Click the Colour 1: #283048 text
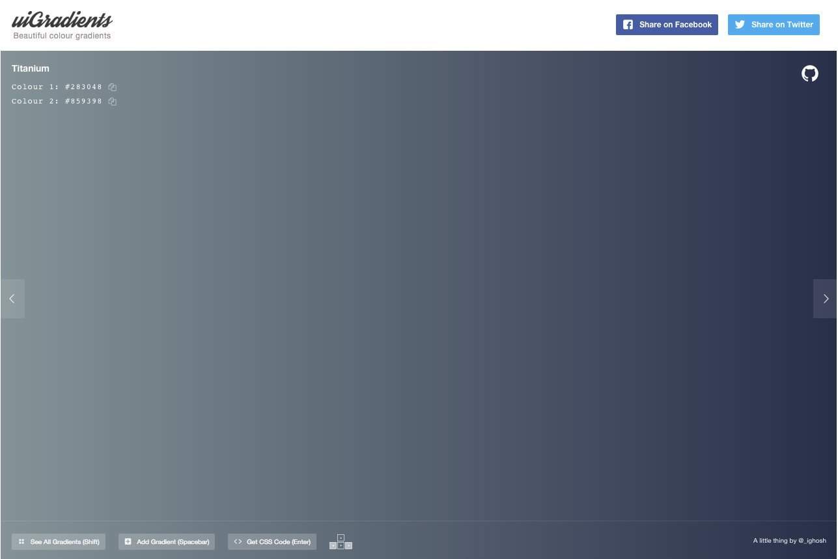838x559 pixels. coord(57,87)
